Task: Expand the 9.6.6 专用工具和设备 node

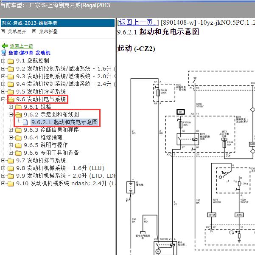Action: 11,153
